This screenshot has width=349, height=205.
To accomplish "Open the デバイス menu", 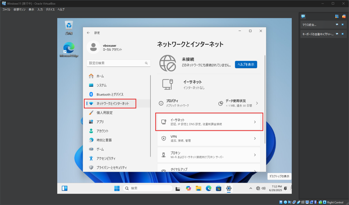I will [x=50, y=10].
